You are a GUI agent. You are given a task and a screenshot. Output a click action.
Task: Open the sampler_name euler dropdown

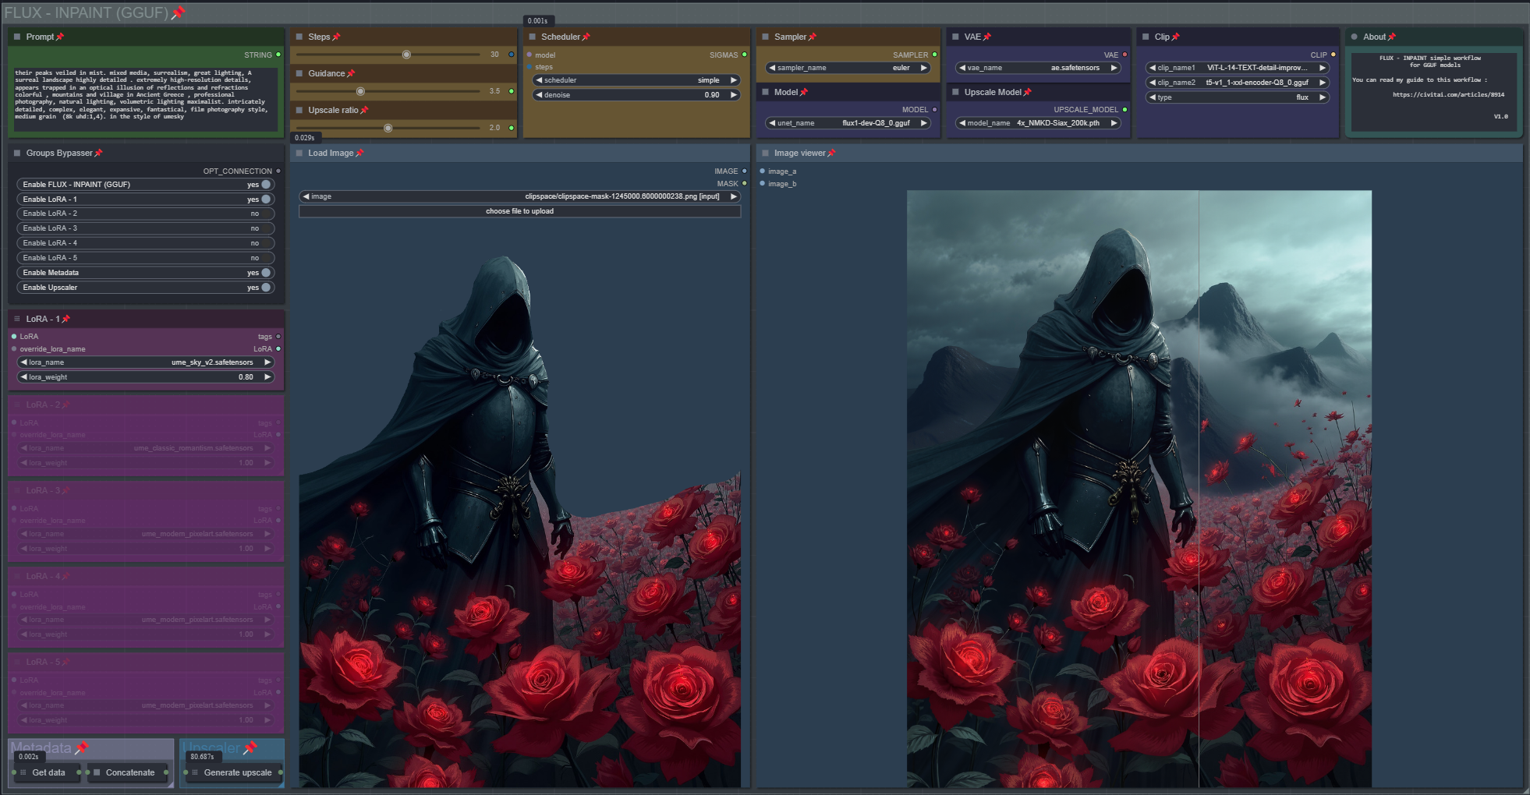click(848, 68)
